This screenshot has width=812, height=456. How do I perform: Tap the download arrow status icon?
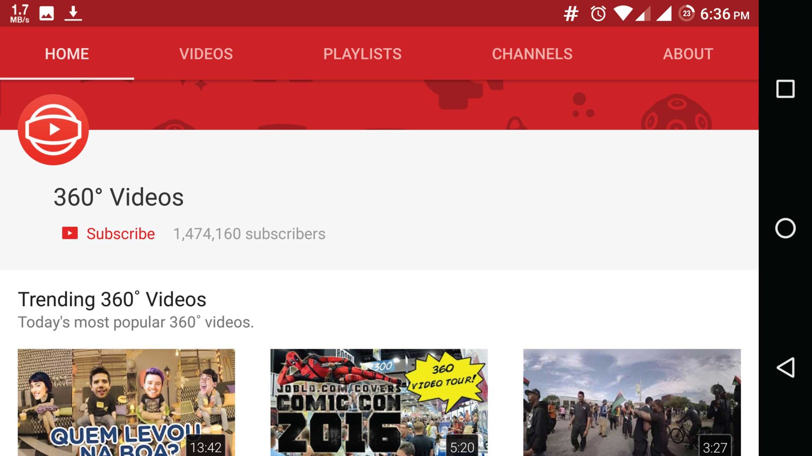(x=73, y=14)
